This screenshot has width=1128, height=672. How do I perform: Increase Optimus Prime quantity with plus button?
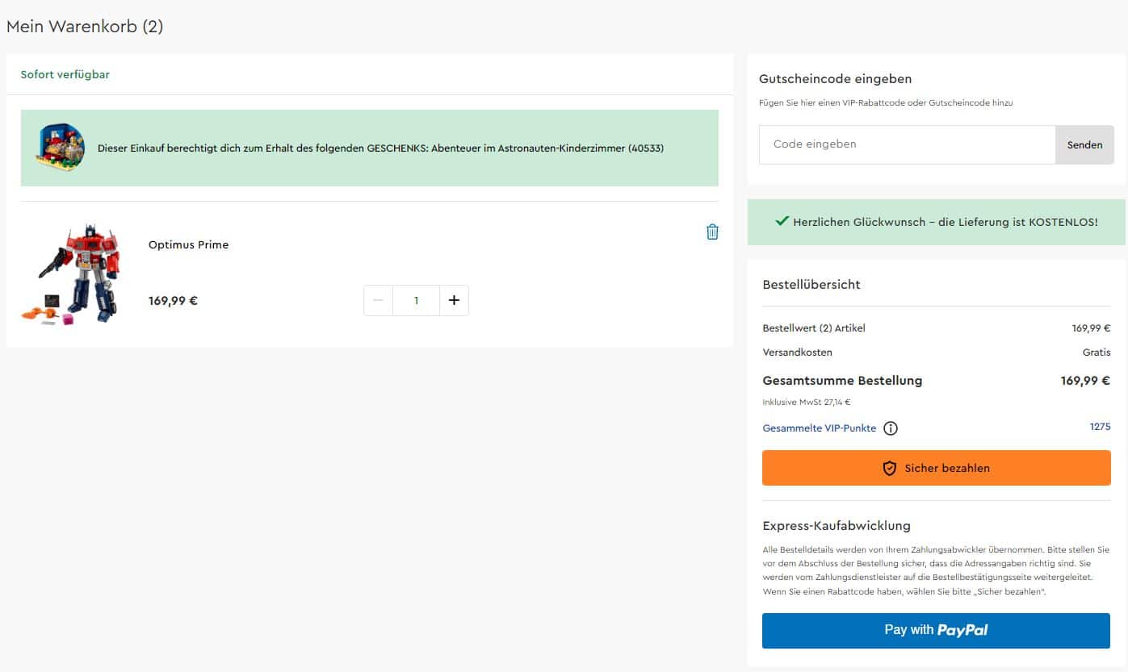[x=454, y=300]
